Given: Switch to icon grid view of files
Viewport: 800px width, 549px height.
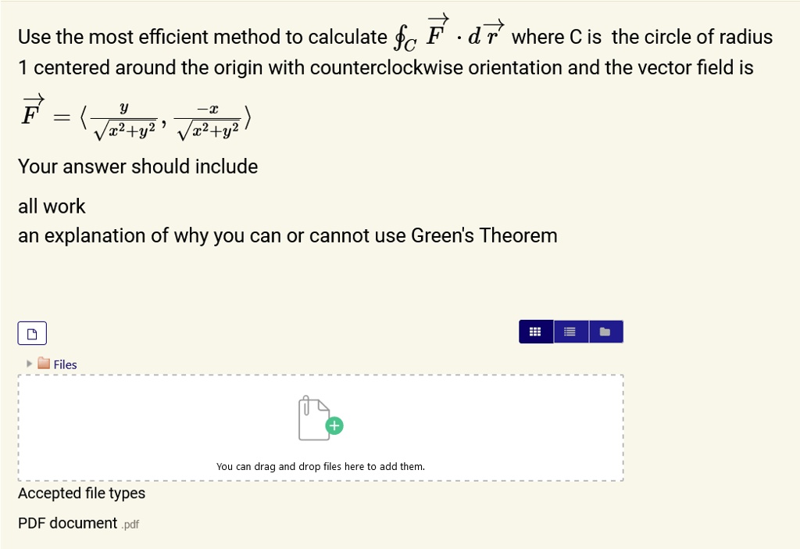Looking at the screenshot, I should pyautogui.click(x=536, y=332).
